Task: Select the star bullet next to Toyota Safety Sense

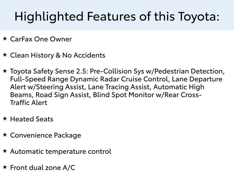Action: tap(4, 70)
